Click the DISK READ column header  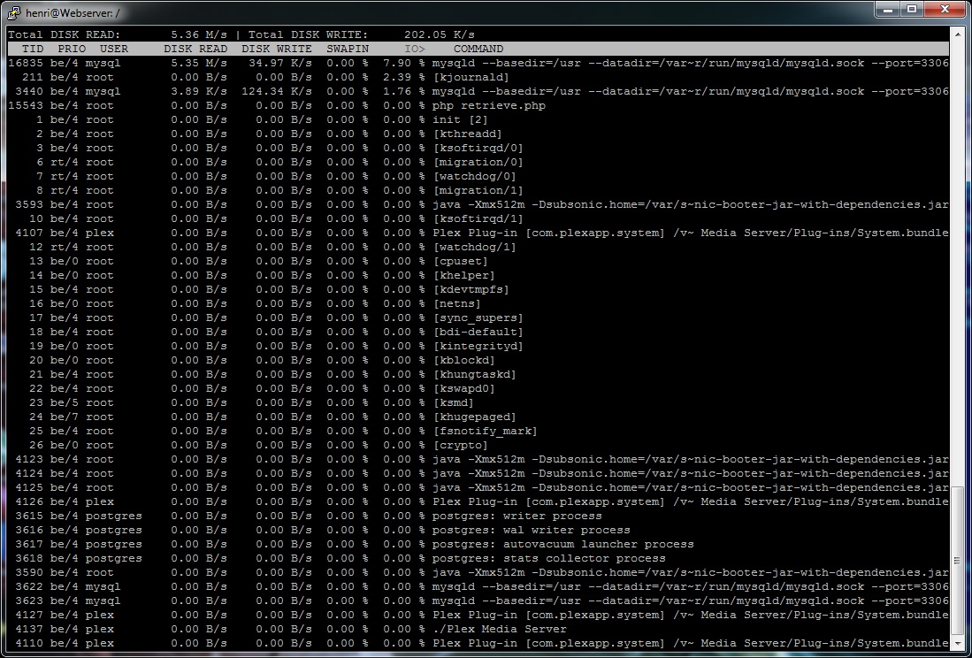click(195, 49)
